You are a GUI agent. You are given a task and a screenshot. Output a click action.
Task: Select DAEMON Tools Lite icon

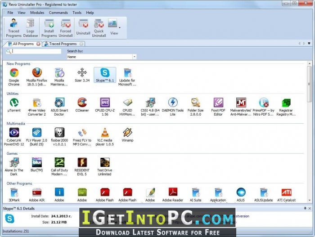173,107
